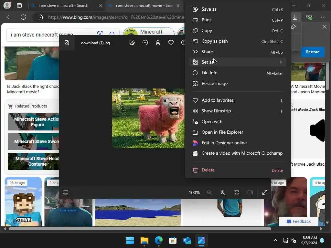Select Delete in context menu
The height and width of the screenshot is (248, 331).
pyautogui.click(x=238, y=170)
